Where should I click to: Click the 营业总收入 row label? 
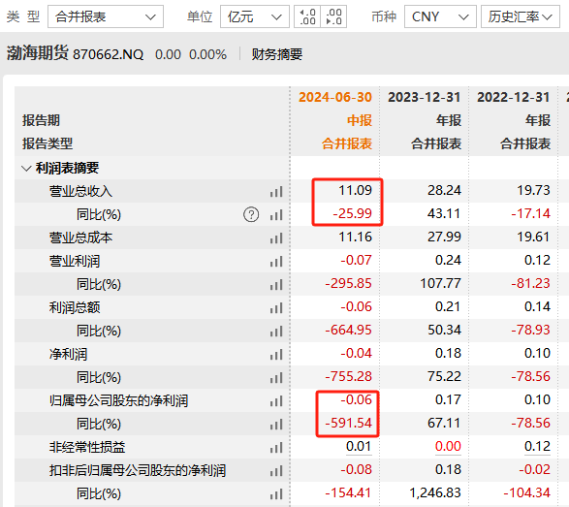80,191
